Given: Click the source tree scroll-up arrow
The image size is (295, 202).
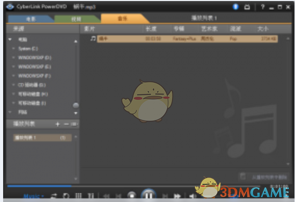Looking at the screenshot, I should point(75,42).
